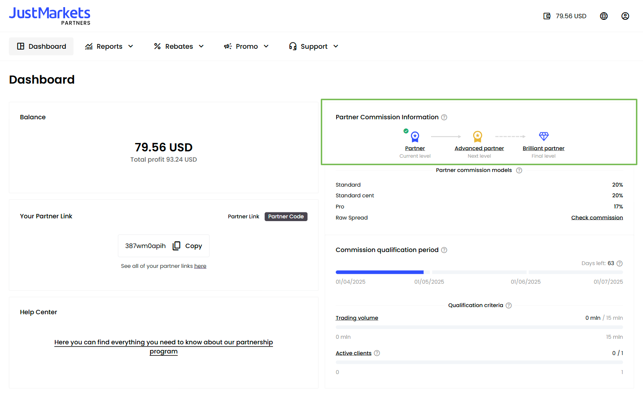Click the Active clients progress bar

[x=479, y=363]
